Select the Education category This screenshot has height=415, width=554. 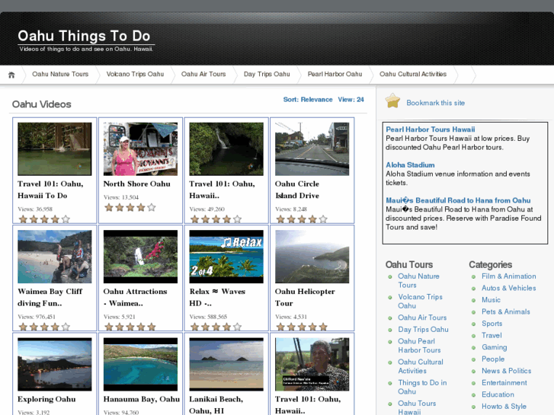pos(498,394)
